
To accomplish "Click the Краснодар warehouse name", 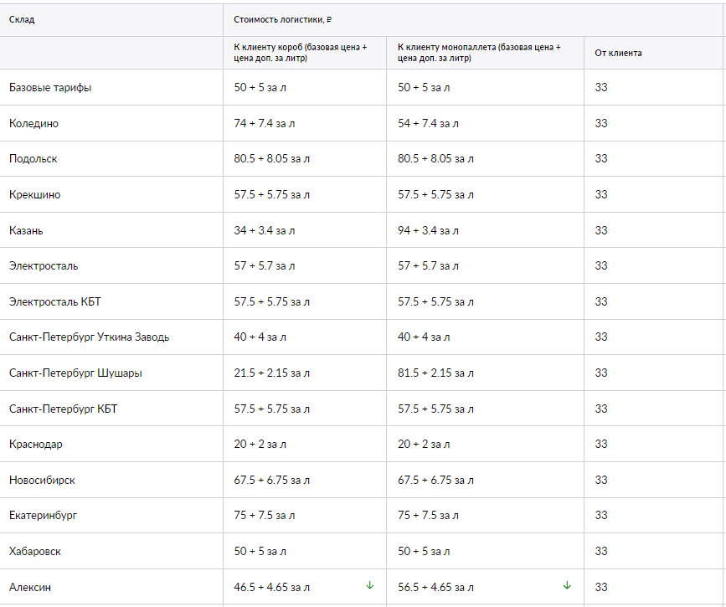I will 36,444.
